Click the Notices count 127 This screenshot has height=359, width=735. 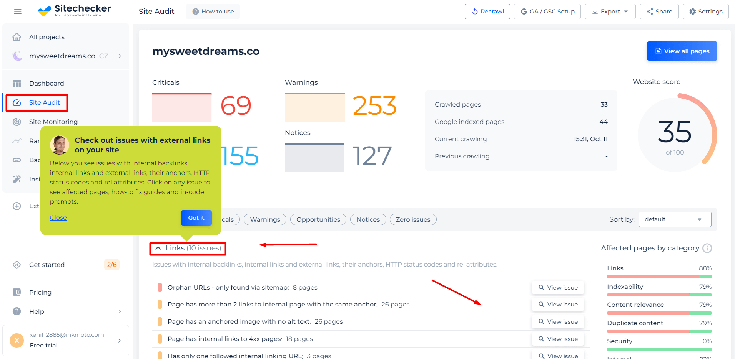(x=372, y=156)
